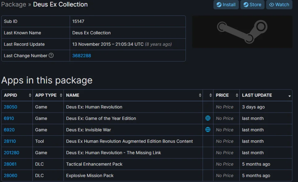The image size is (298, 182).
Task: Open app ID 201280 link
Action: [x=11, y=153]
